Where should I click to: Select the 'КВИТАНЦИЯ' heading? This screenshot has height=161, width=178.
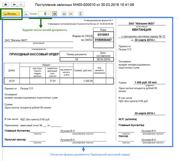point(142,30)
